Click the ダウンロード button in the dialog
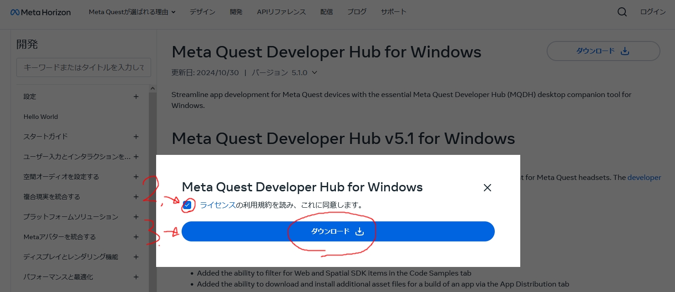The image size is (675, 292). 338,231
